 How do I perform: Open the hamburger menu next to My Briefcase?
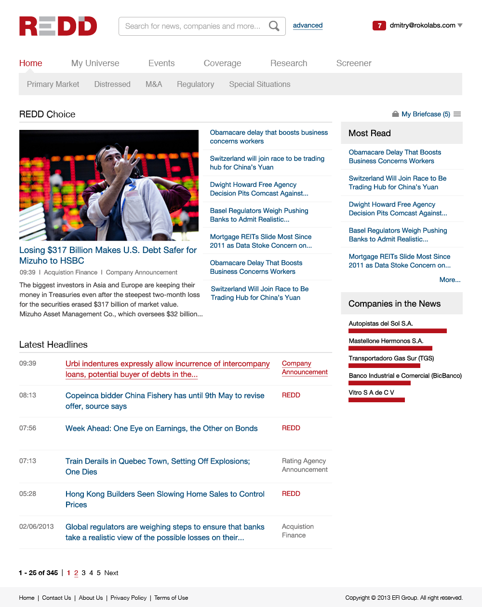click(457, 114)
